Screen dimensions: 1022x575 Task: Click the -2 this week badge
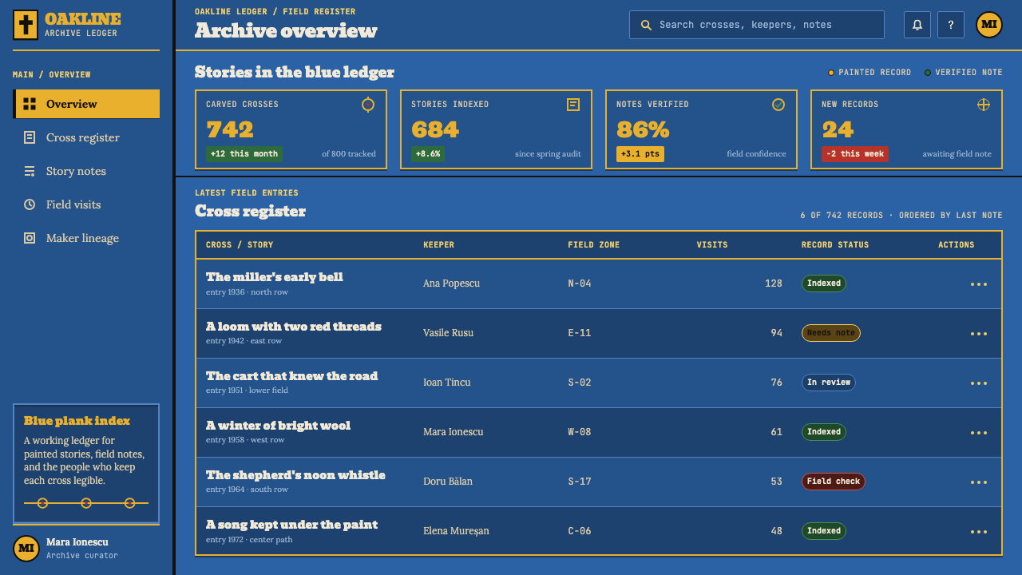855,154
